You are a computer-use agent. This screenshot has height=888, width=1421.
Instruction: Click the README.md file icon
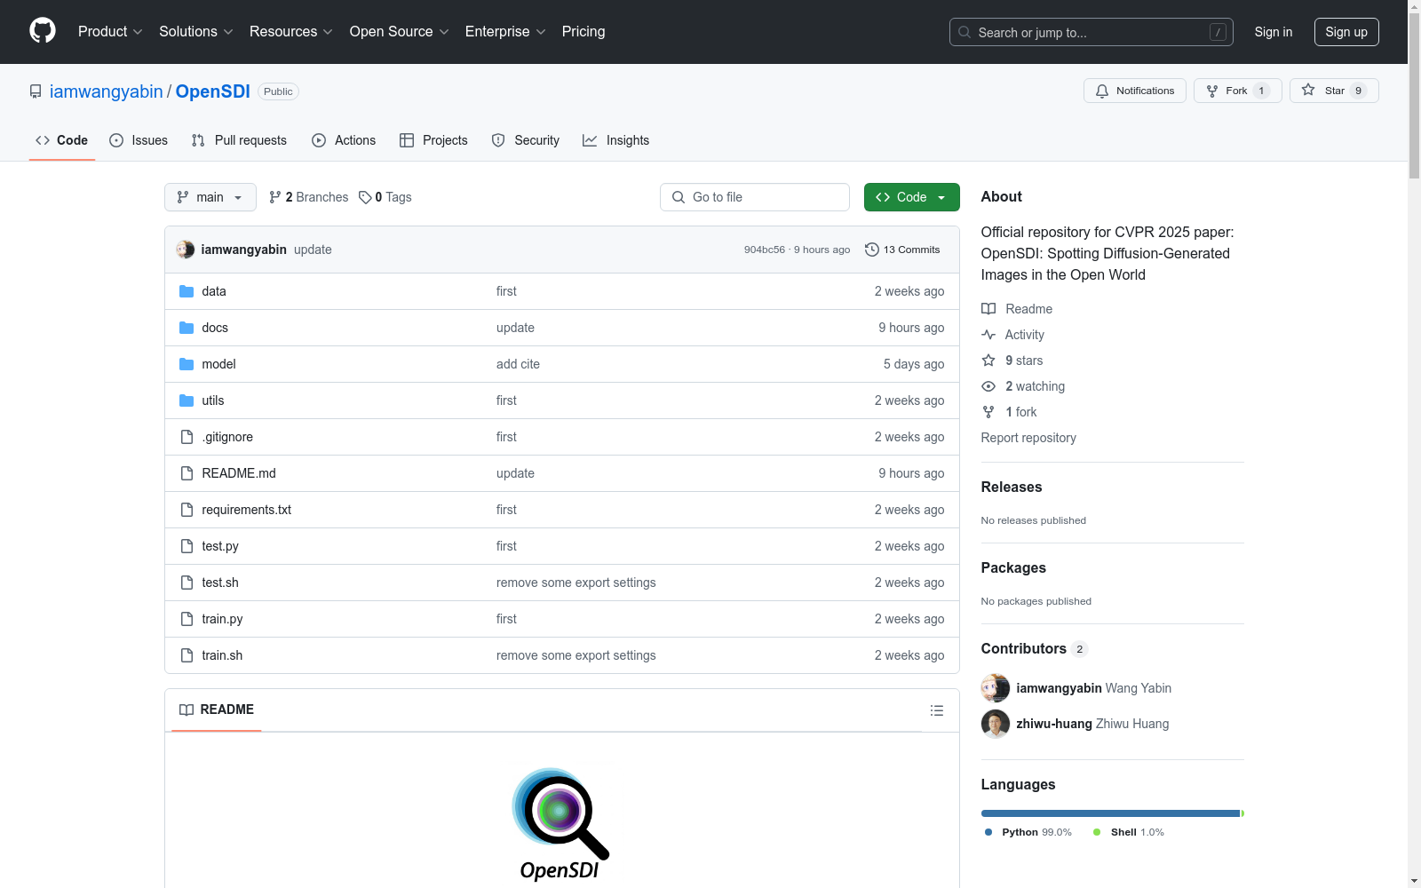coord(187,473)
